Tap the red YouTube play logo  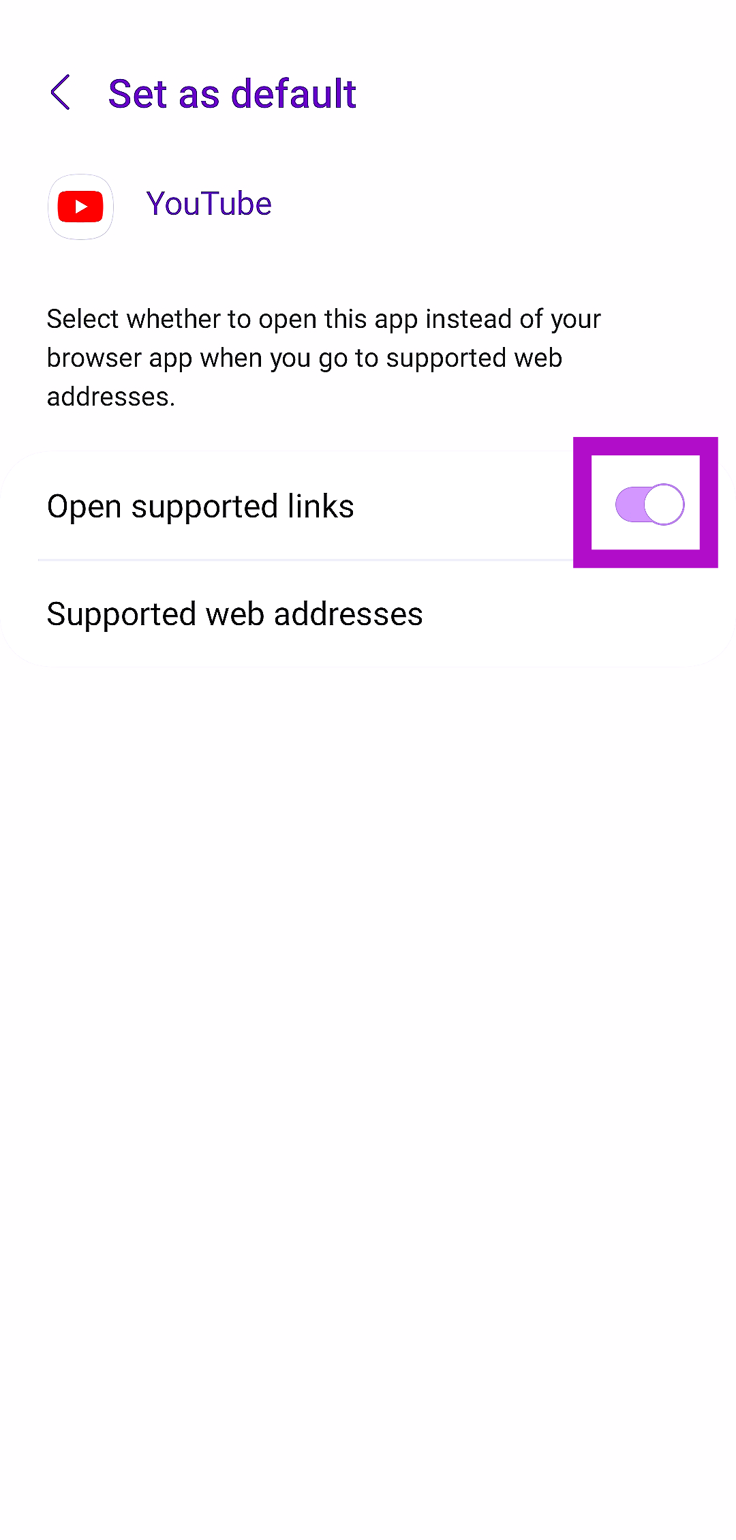tap(80, 207)
